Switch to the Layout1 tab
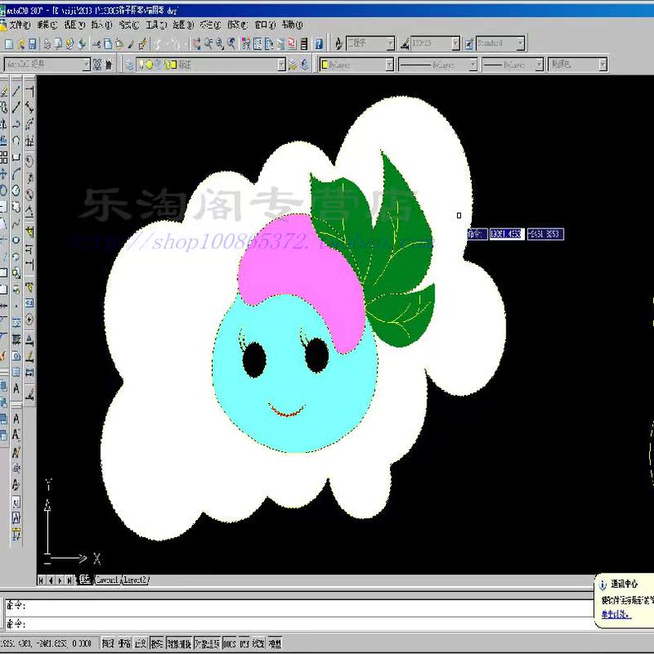Viewport: 654px width, 654px height. [x=107, y=580]
